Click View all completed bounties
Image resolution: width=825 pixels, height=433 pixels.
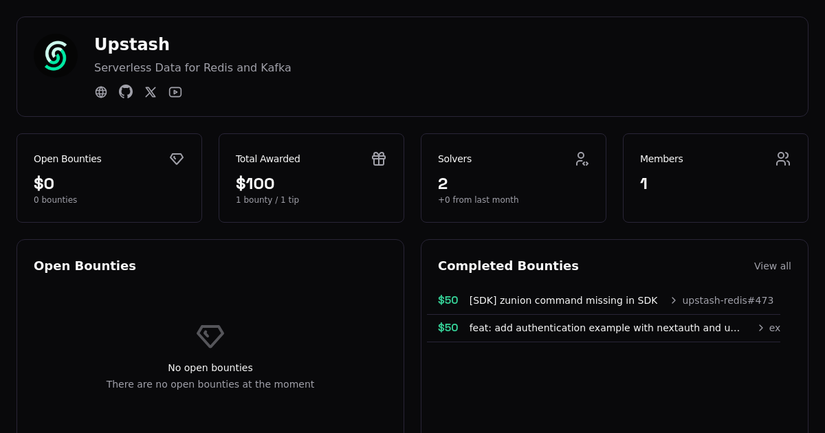772,266
